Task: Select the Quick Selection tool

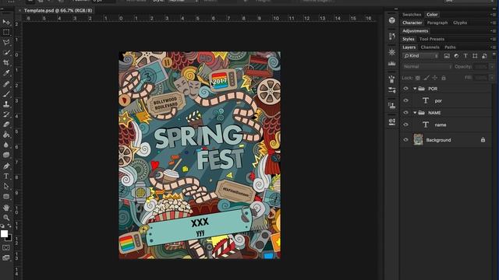Action: point(6,53)
